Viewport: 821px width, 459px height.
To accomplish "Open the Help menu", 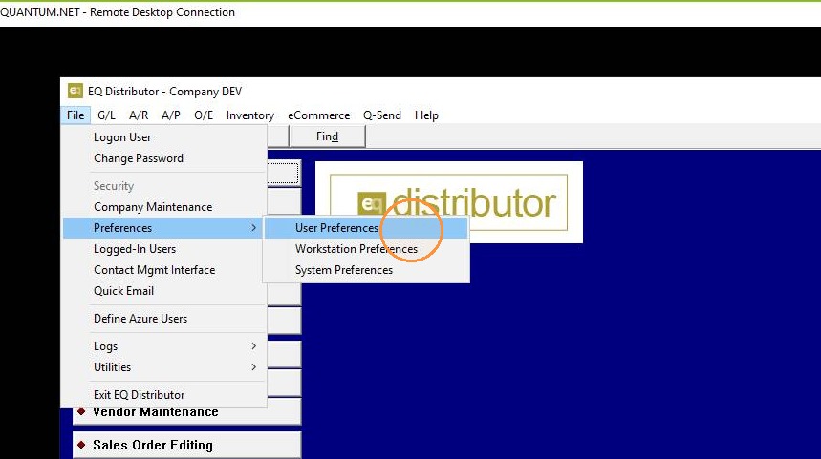I will pos(426,115).
